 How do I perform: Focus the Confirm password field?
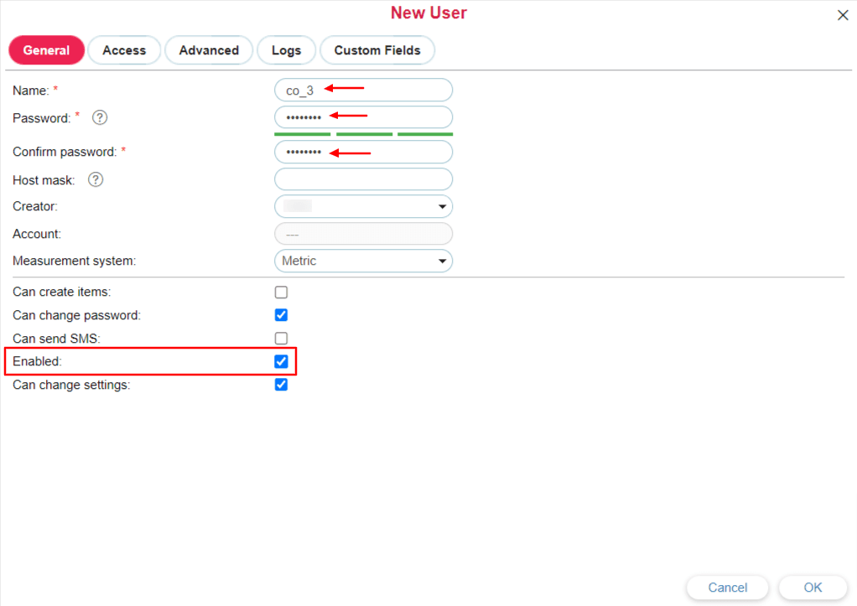(363, 152)
